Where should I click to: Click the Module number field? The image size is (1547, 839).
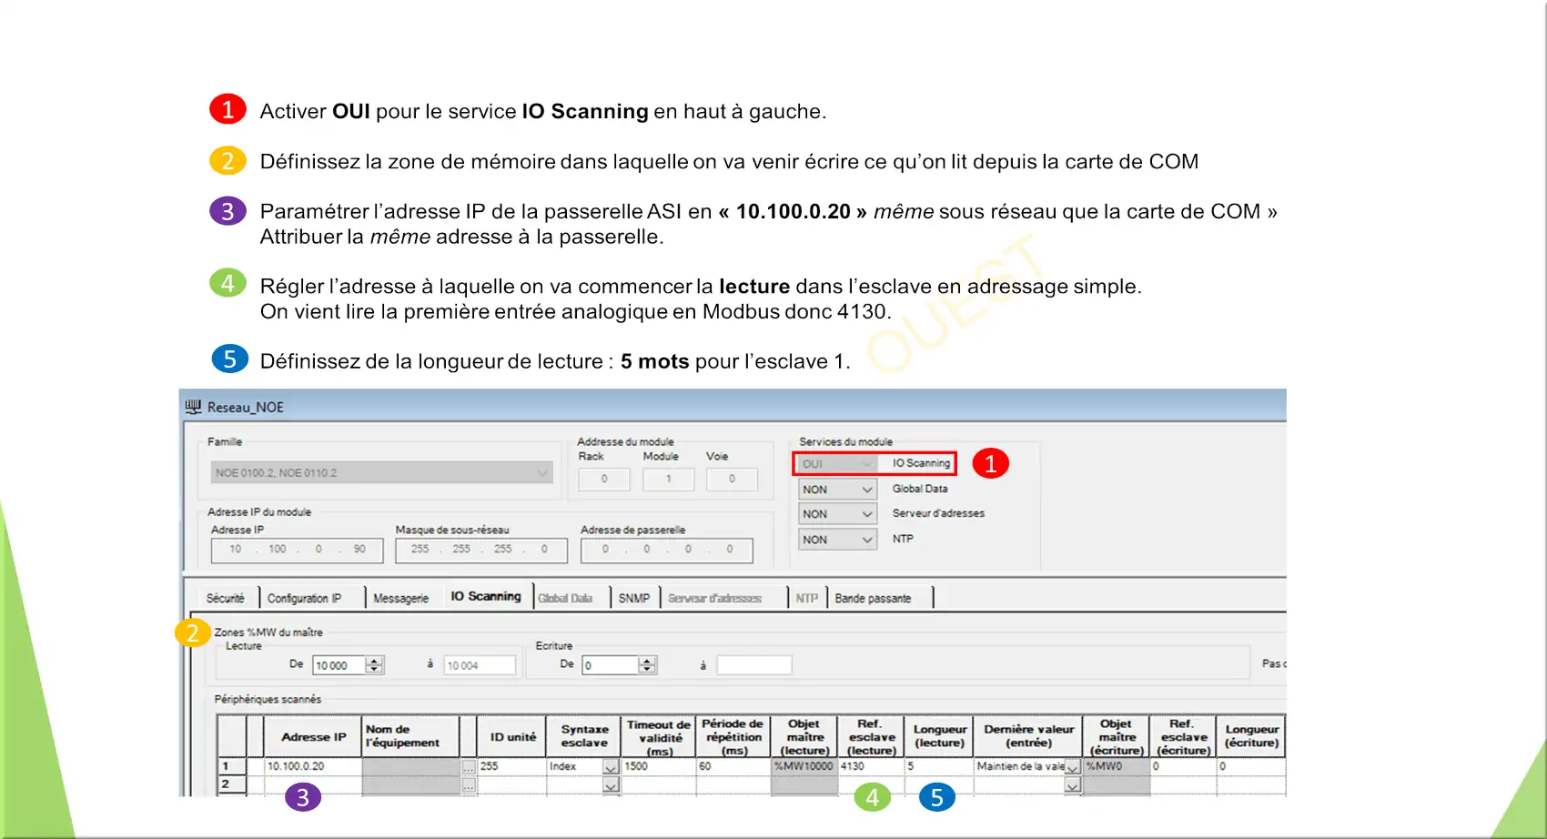click(x=668, y=479)
